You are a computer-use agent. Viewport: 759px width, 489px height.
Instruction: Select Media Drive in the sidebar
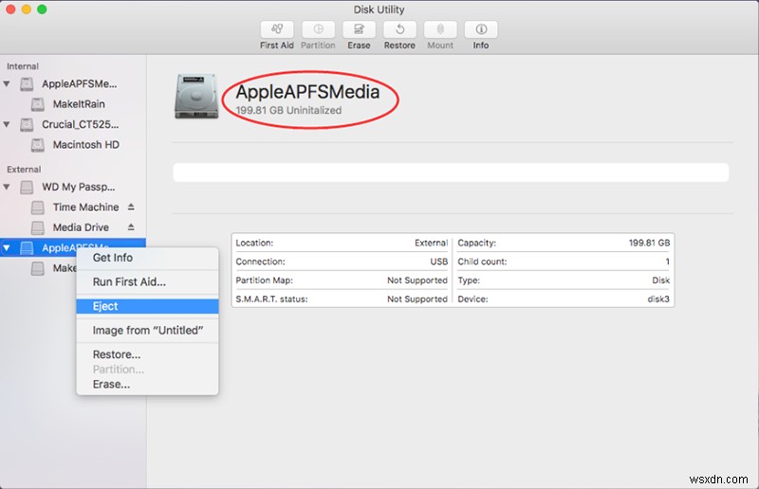pyautogui.click(x=81, y=227)
